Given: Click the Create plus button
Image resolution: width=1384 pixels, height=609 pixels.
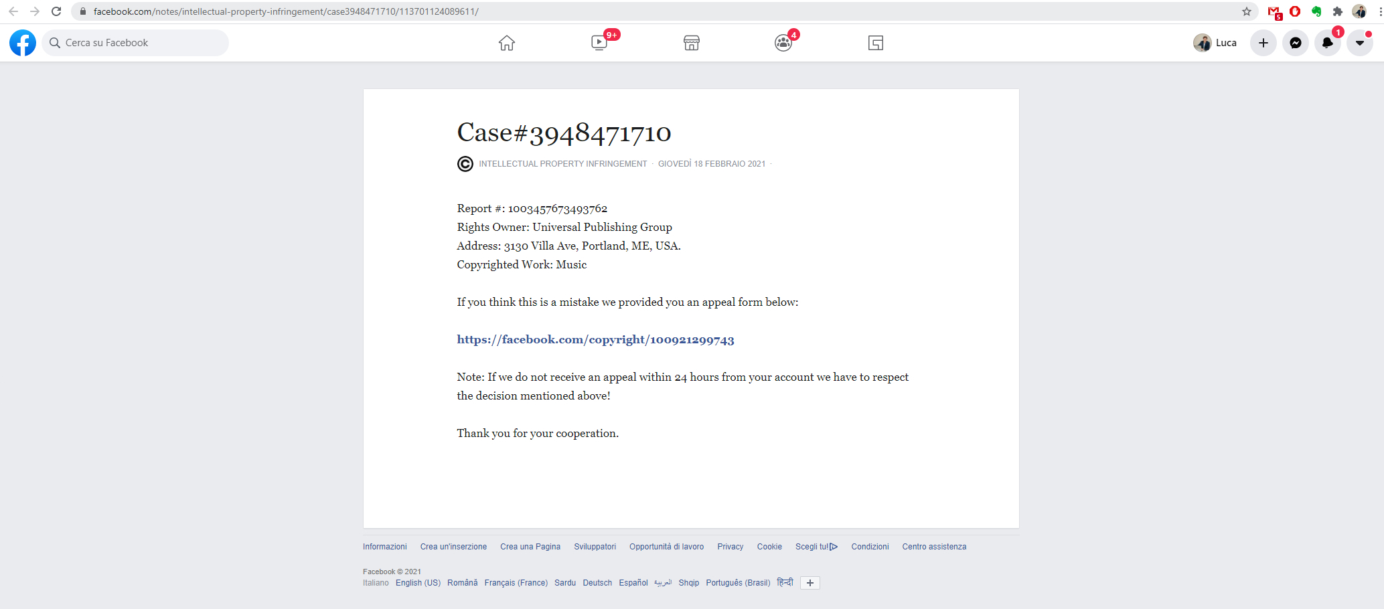Looking at the screenshot, I should [x=1263, y=43].
